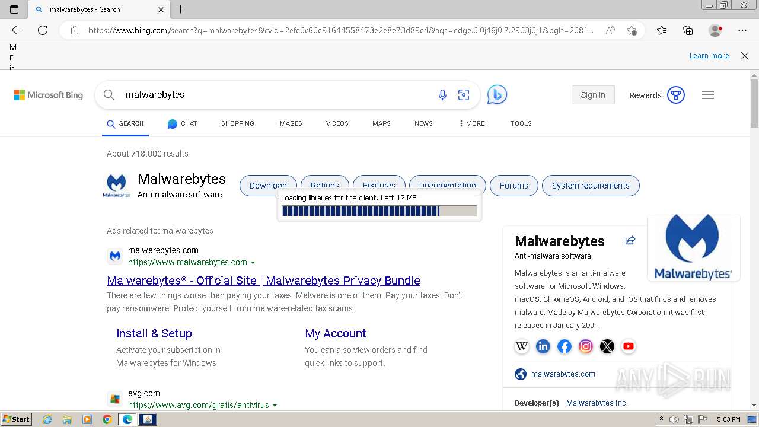The height and width of the screenshot is (427, 759).
Task: Share the Malwarebytes knowledge card
Action: coord(630,240)
